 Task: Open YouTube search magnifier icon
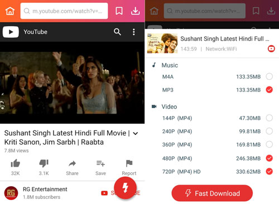pyautogui.click(x=117, y=32)
